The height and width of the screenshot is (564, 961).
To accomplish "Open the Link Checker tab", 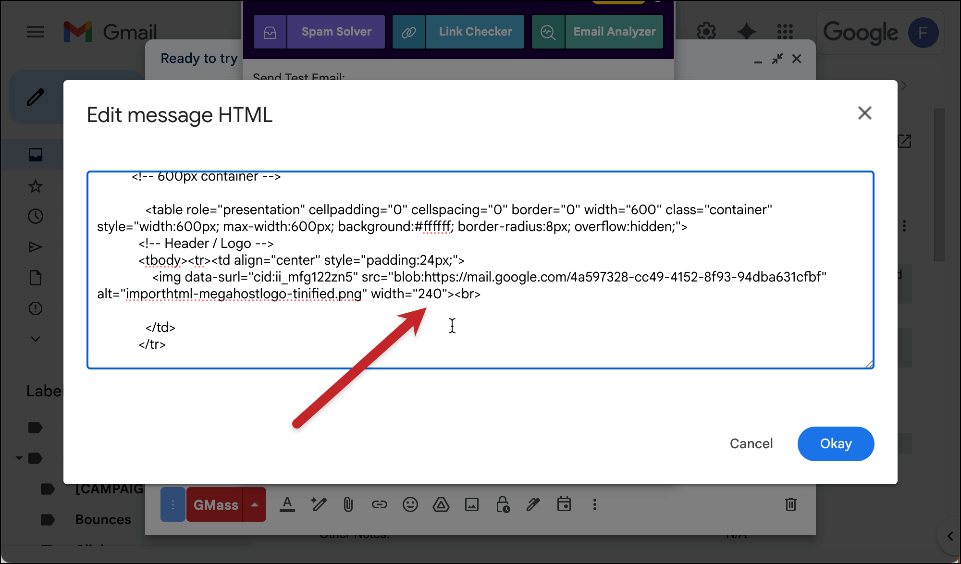I will point(475,32).
